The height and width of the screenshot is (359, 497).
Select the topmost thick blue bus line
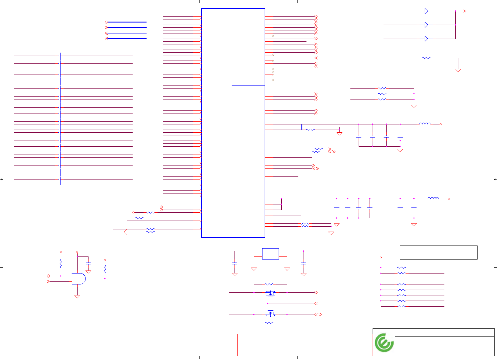click(127, 22)
